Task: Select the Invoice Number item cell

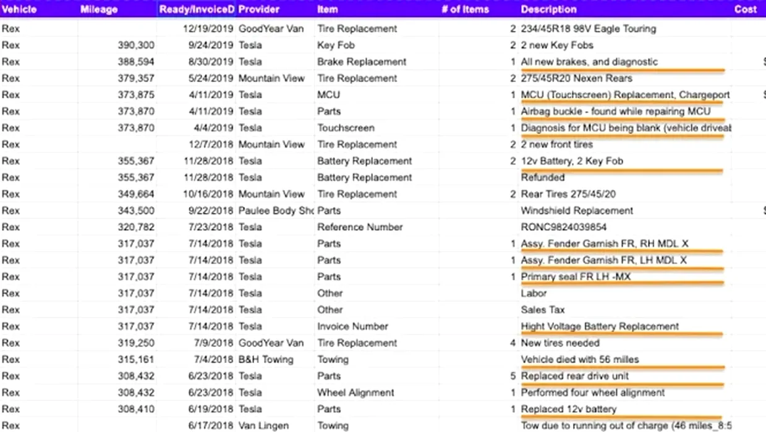Action: 352,326
